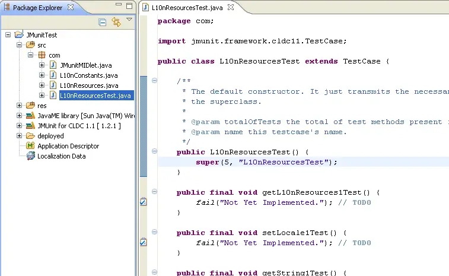Close the Package Explorer view tab

[x=71, y=7]
